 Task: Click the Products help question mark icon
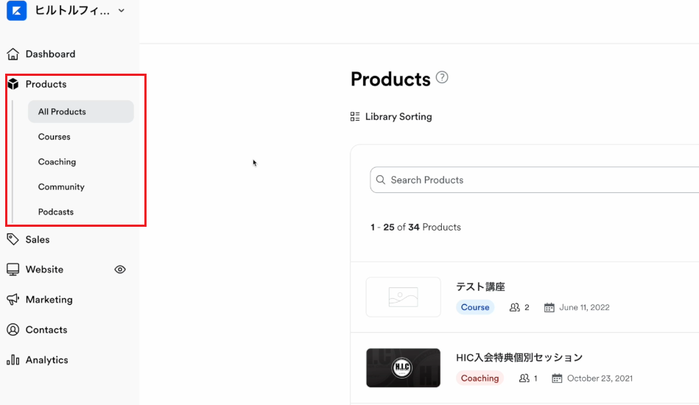coord(442,77)
